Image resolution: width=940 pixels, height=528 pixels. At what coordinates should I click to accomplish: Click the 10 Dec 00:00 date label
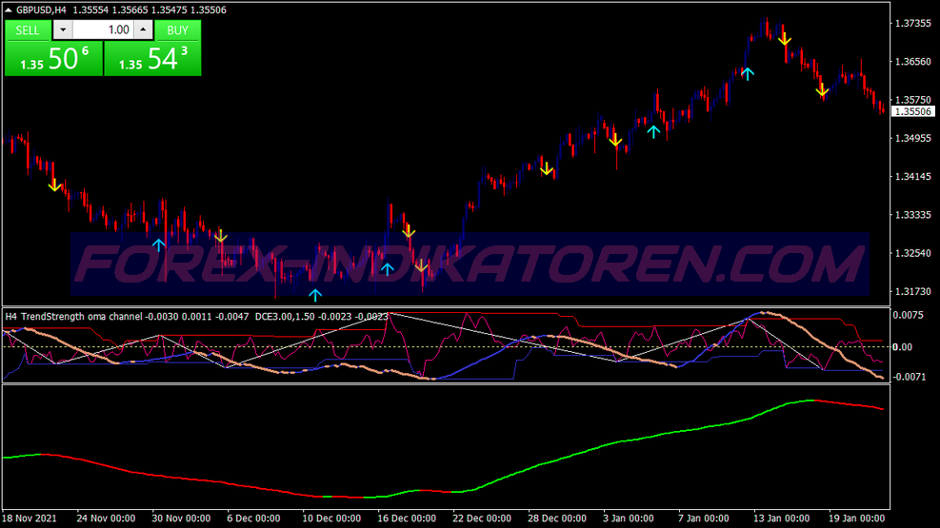tap(331, 518)
